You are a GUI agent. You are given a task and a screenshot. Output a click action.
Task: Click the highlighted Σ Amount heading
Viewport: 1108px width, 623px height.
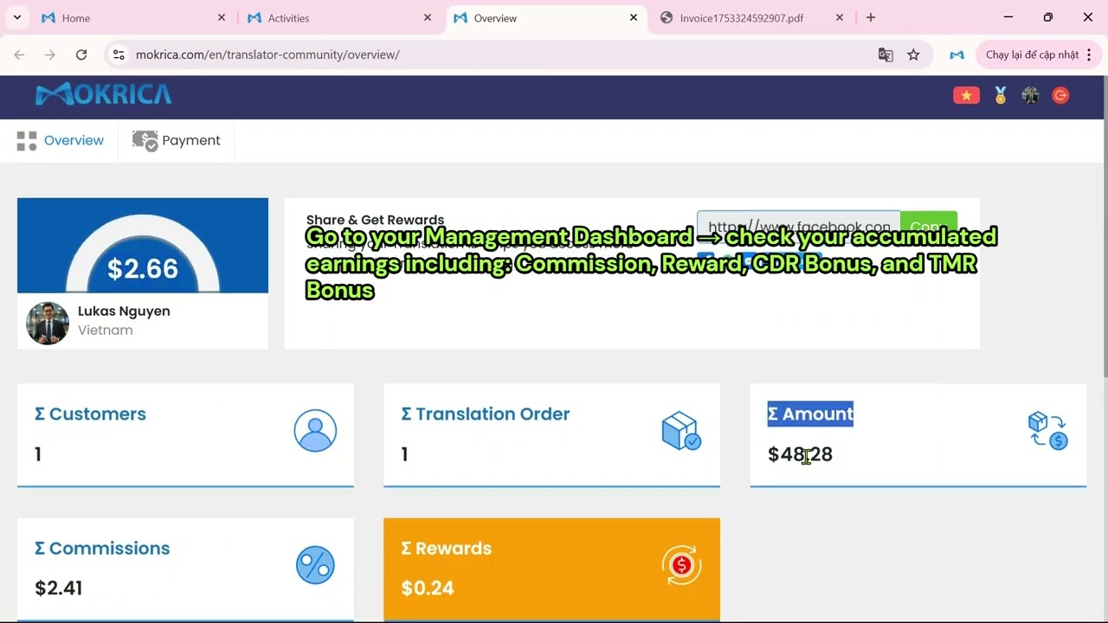(x=810, y=414)
